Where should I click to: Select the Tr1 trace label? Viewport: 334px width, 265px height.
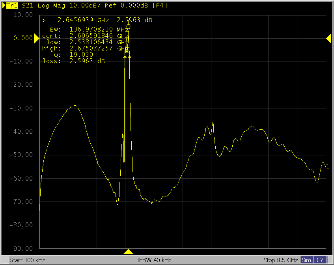click(12, 6)
